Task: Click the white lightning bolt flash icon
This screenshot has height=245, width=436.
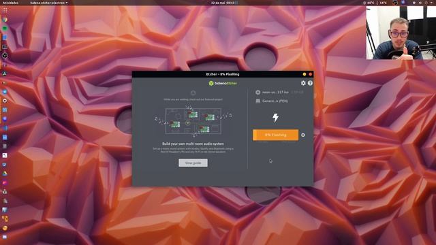Action: tap(275, 118)
